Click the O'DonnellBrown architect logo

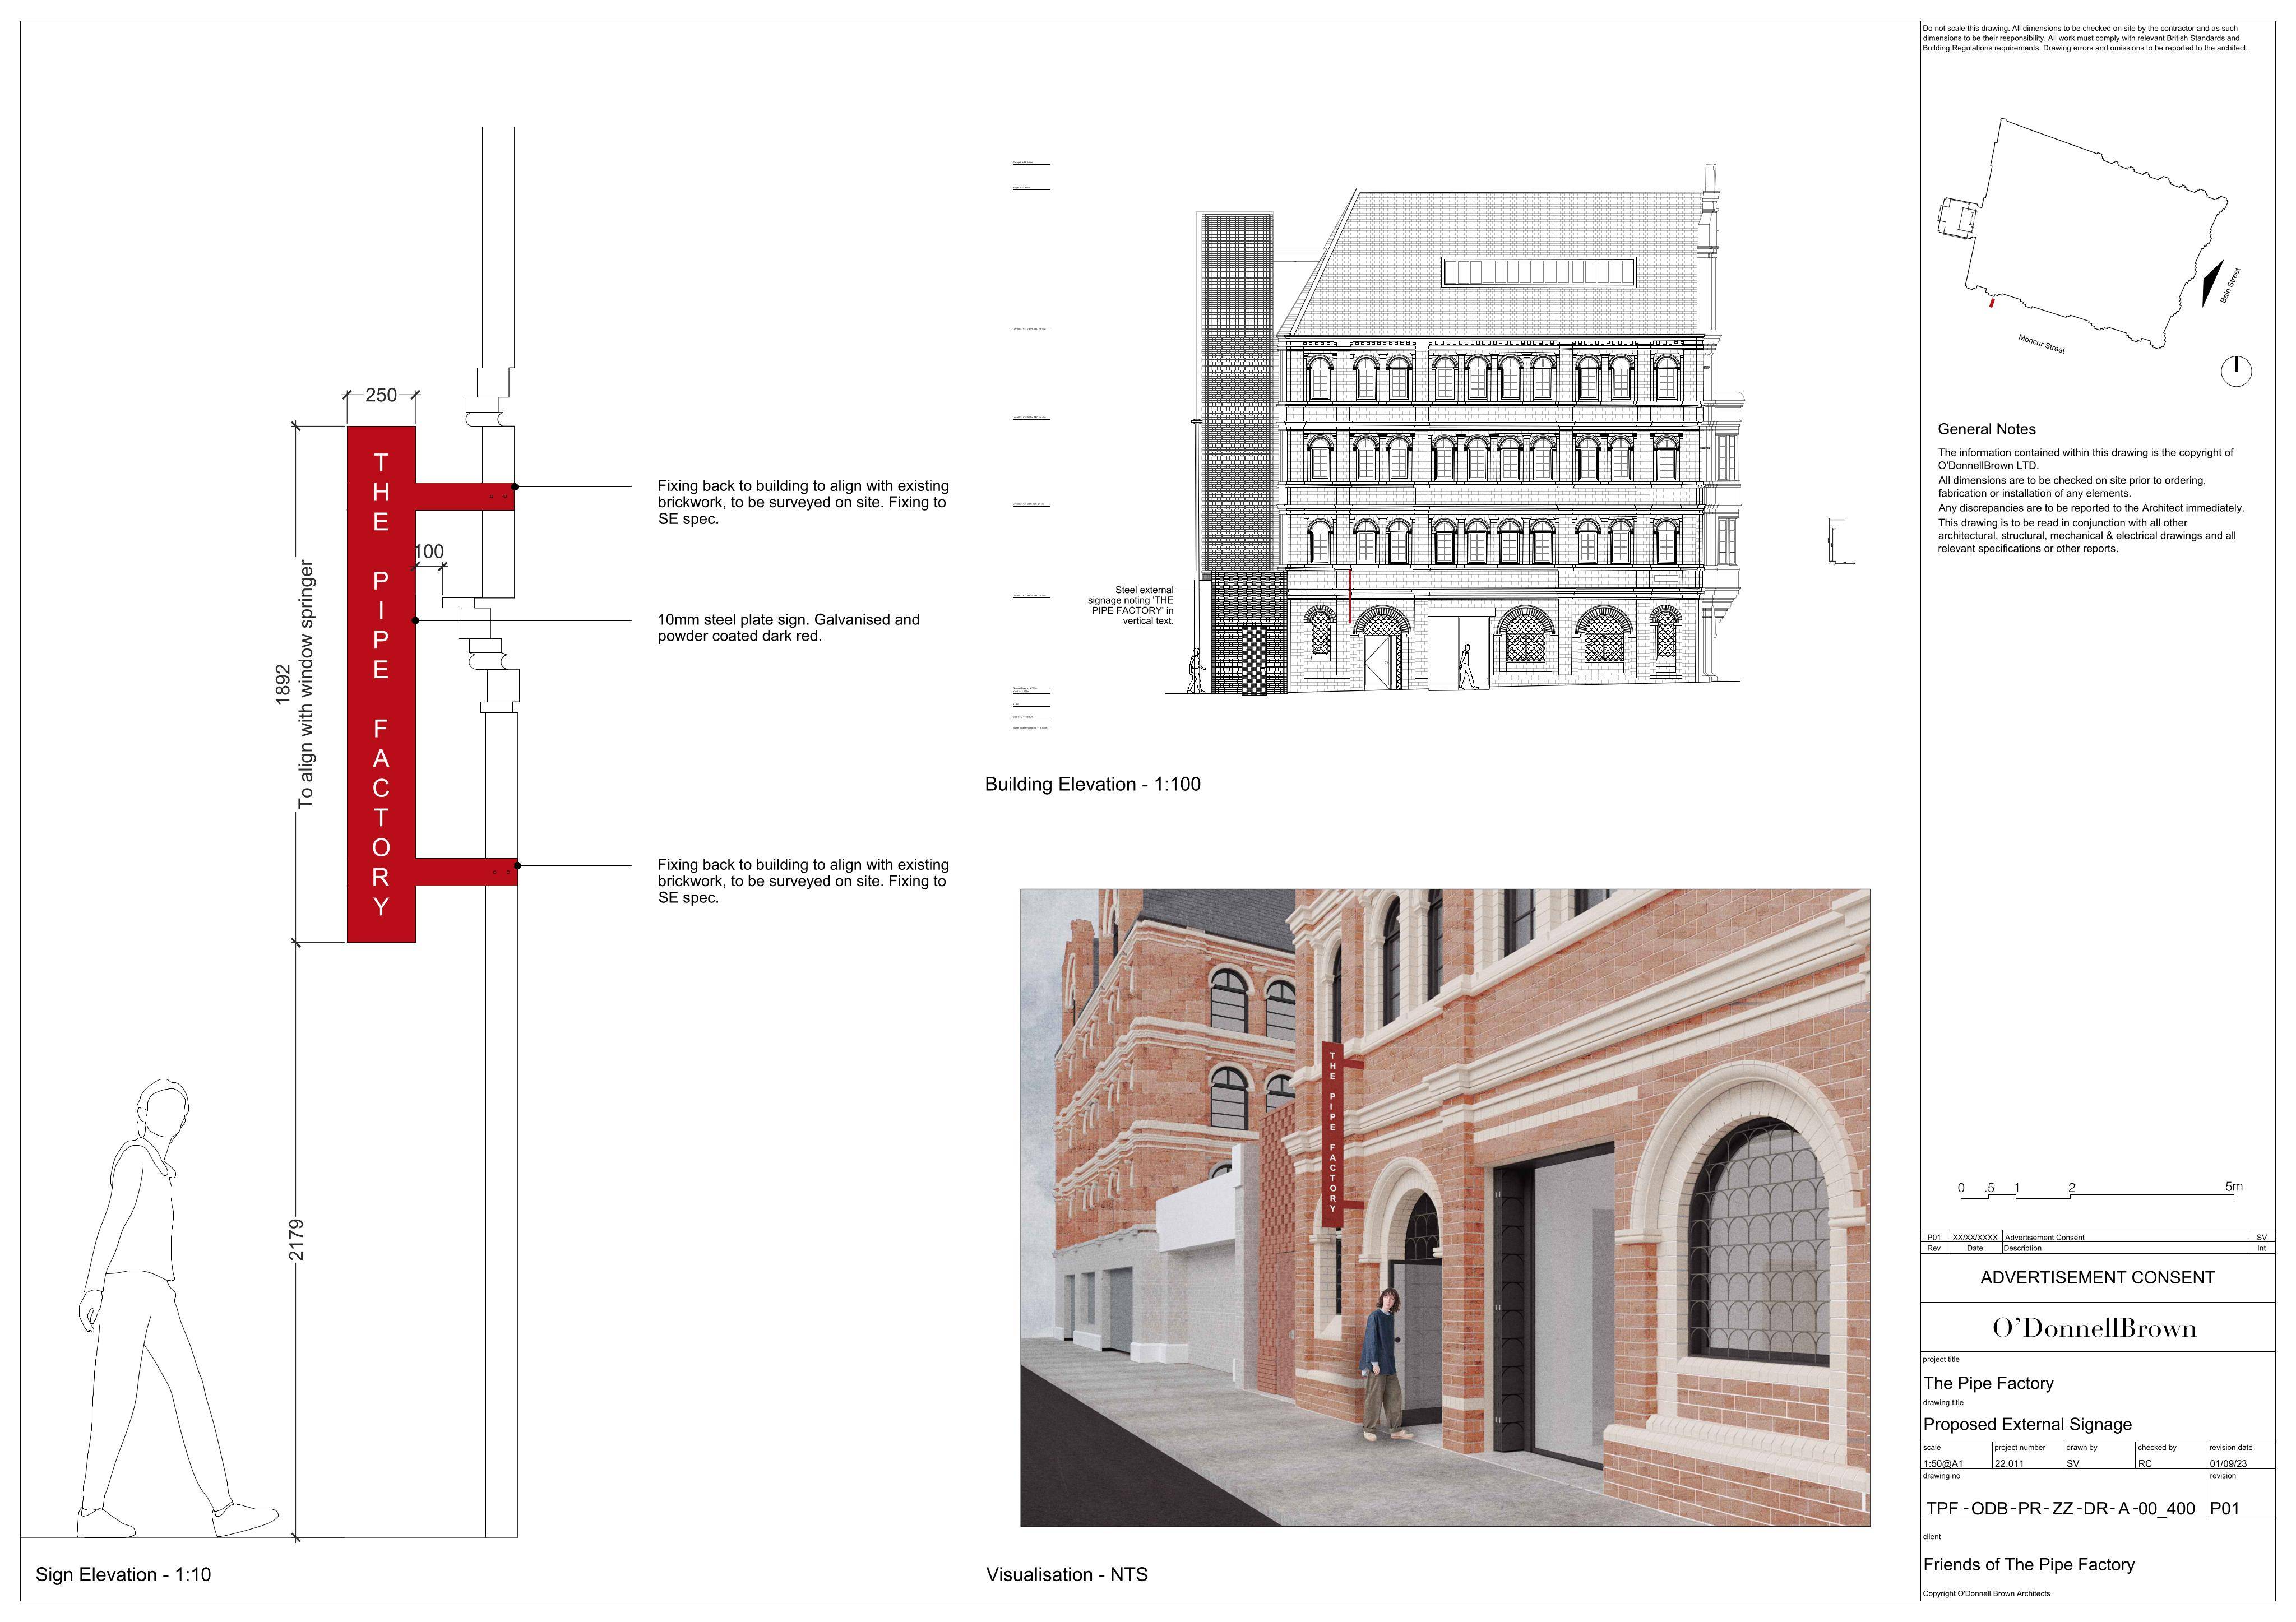tap(2095, 1328)
